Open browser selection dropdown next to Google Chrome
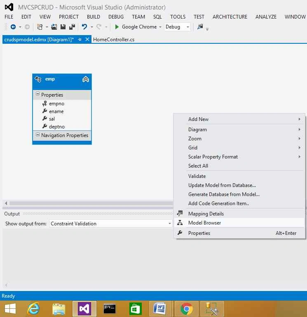The width and height of the screenshot is (307, 317). (x=160, y=27)
